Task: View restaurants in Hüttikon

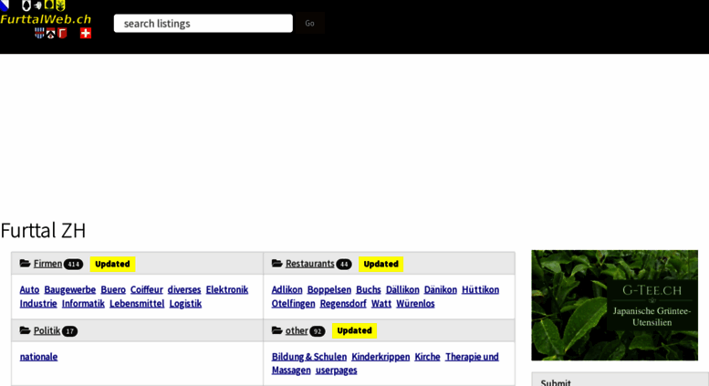Action: click(x=480, y=289)
